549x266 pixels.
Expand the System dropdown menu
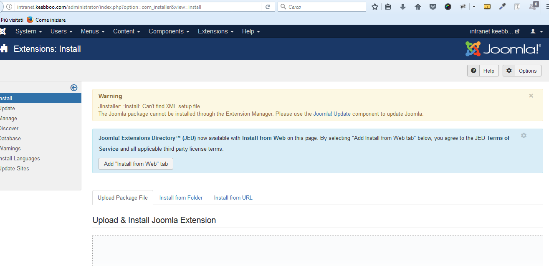[x=28, y=31]
